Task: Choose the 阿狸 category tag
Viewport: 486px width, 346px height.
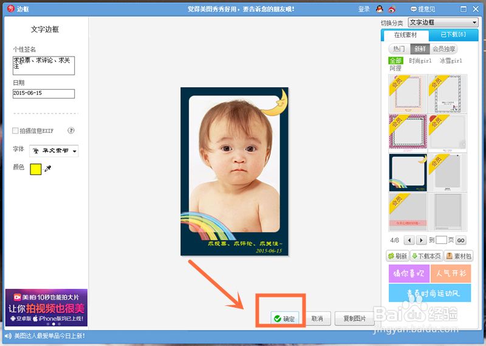Action: pos(395,68)
